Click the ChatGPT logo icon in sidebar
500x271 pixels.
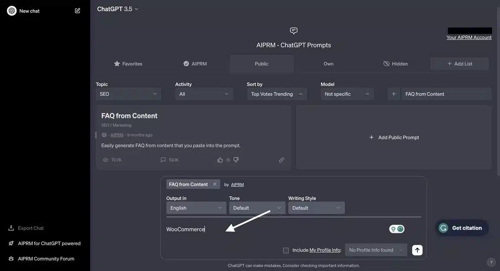(x=12, y=11)
